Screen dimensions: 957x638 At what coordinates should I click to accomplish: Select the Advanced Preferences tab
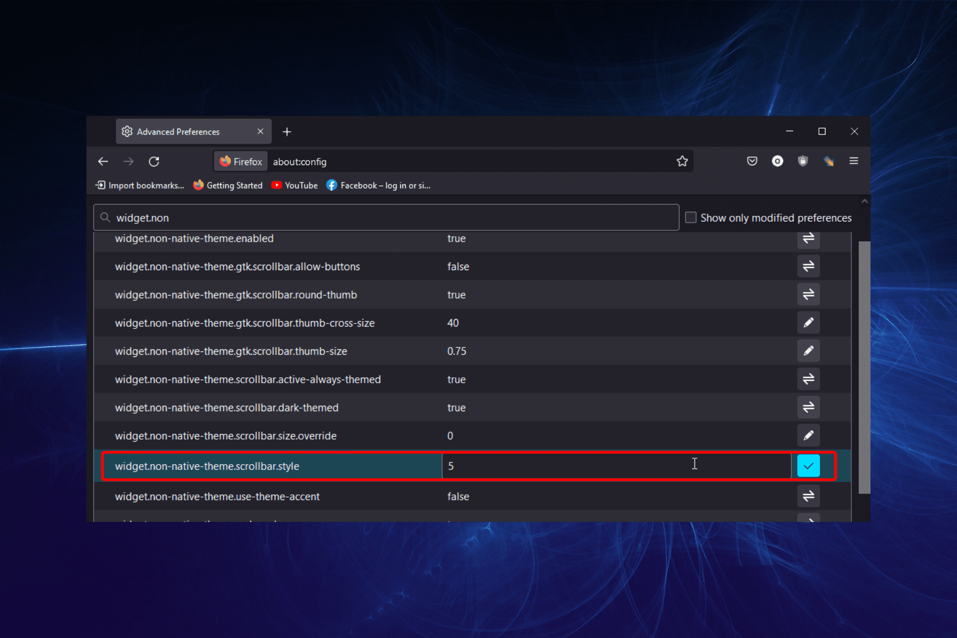pos(193,132)
